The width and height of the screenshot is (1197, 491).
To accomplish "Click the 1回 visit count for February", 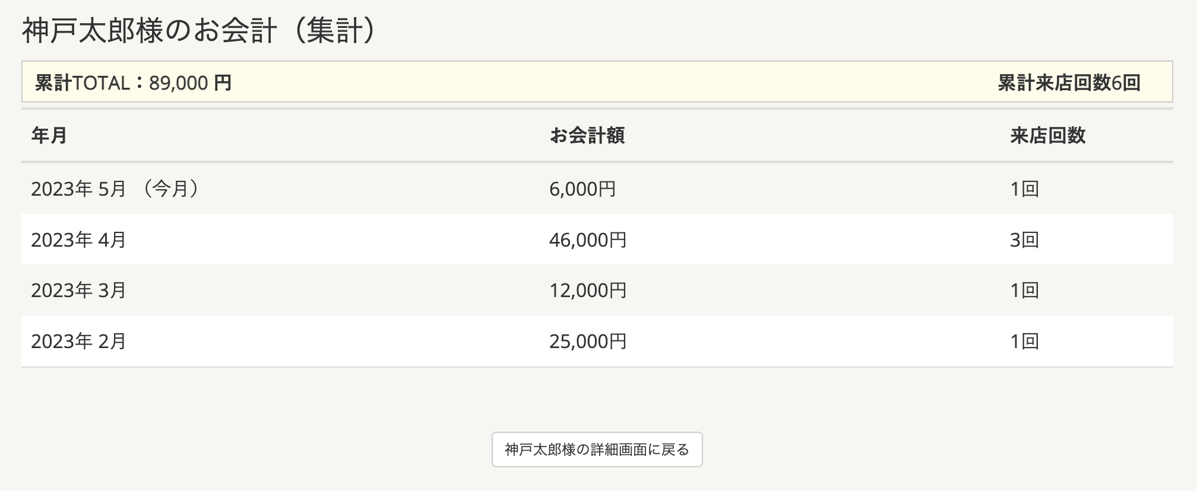I will tap(1024, 341).
